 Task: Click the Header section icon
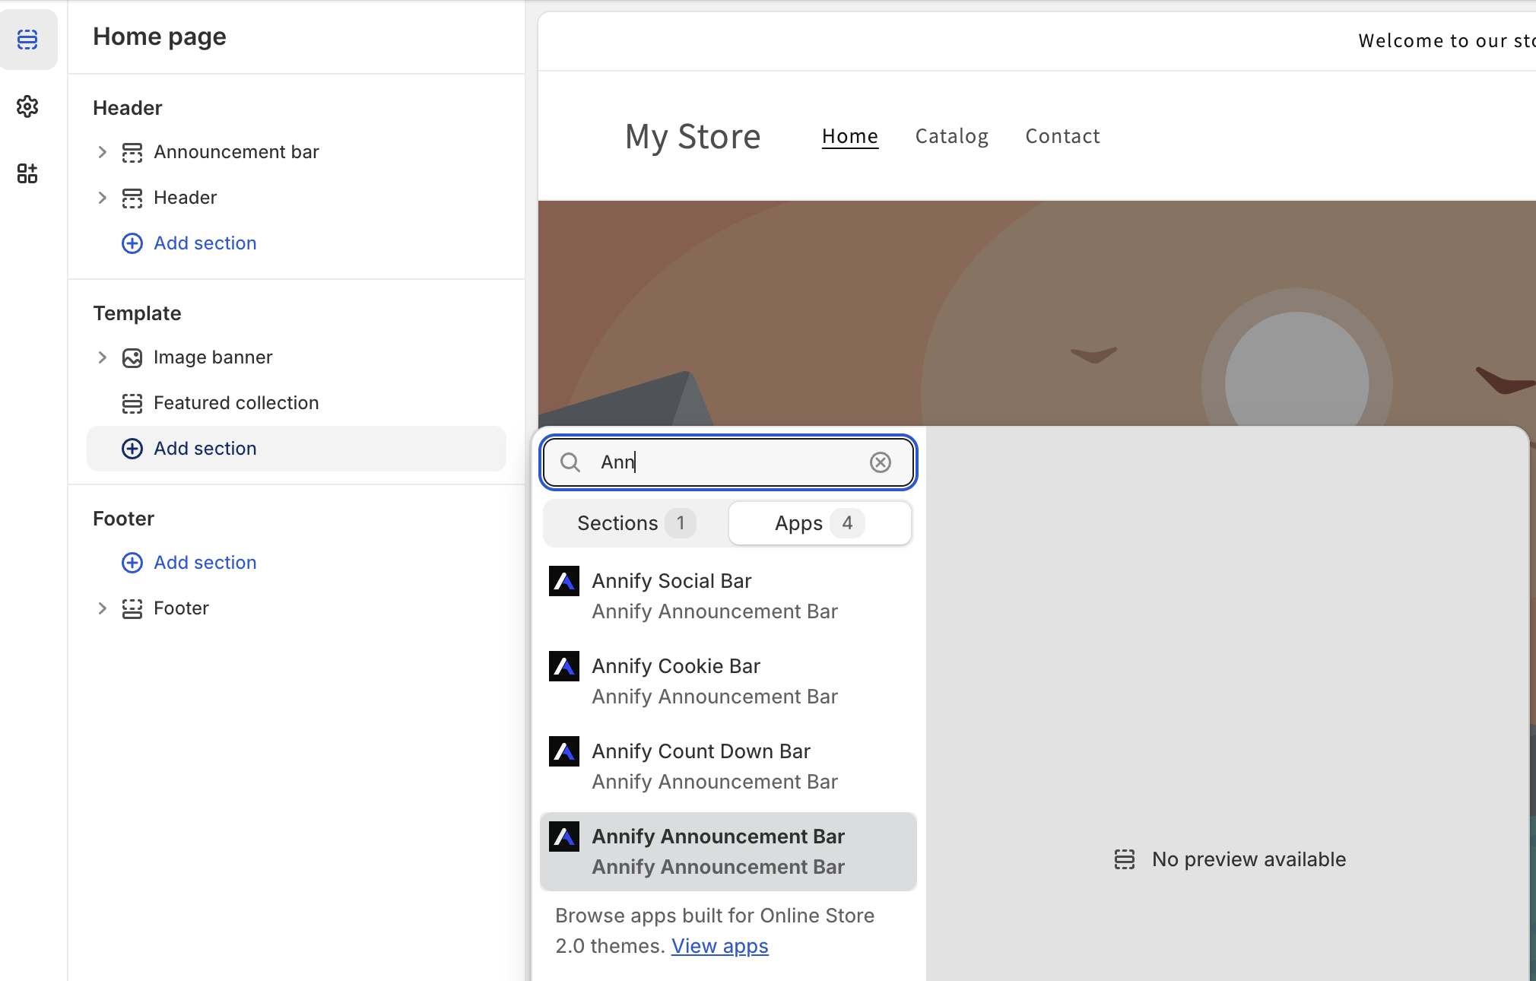click(x=132, y=198)
